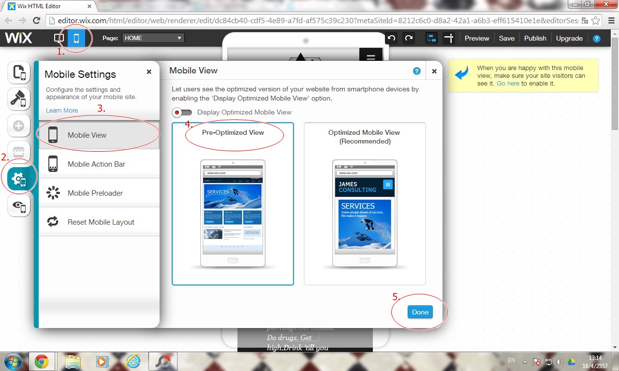Open Mobile Settings gear sidebar icon
Image resolution: width=619 pixels, height=371 pixels.
click(x=19, y=179)
